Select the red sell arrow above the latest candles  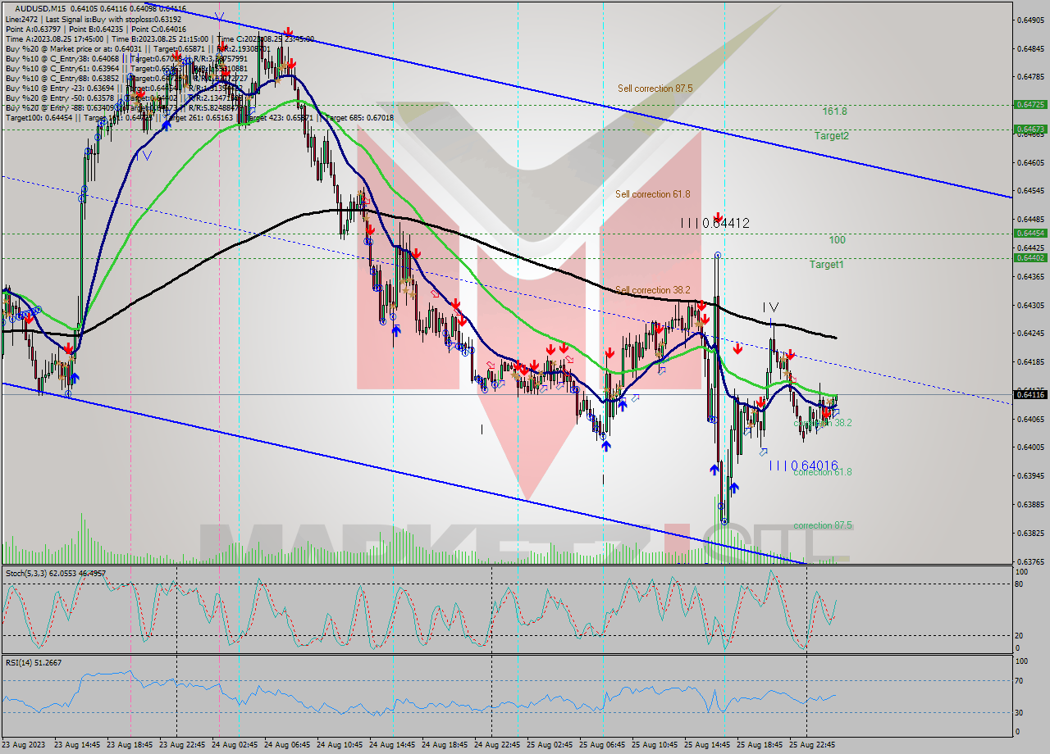coord(826,412)
